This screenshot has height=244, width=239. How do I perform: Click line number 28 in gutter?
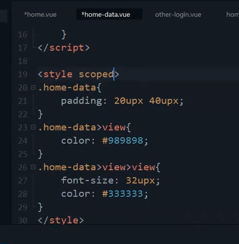(x=23, y=194)
